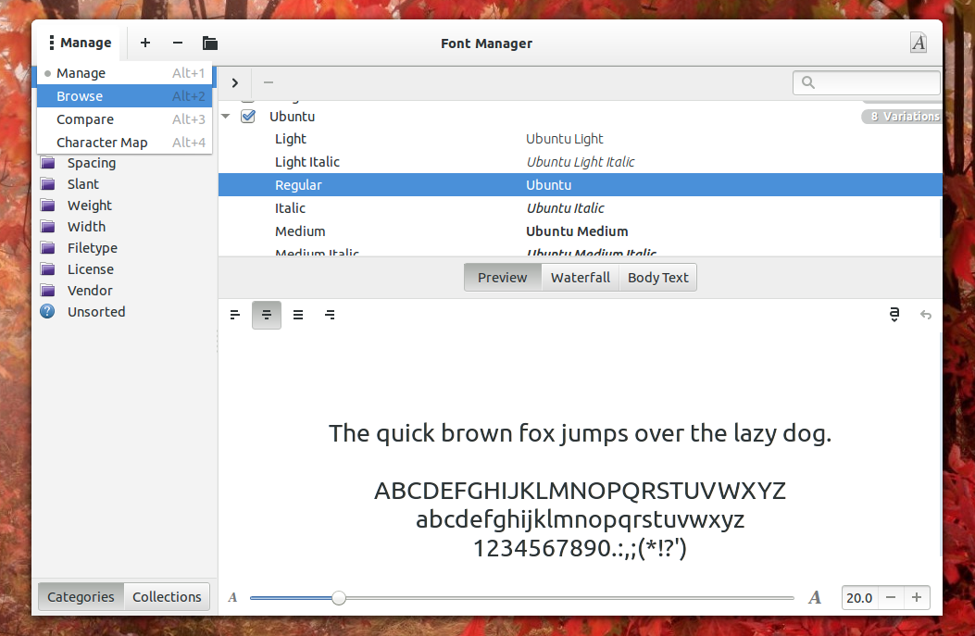Viewport: 975px width, 636px height.
Task: Select the Regular variation row
Action: click(x=581, y=184)
